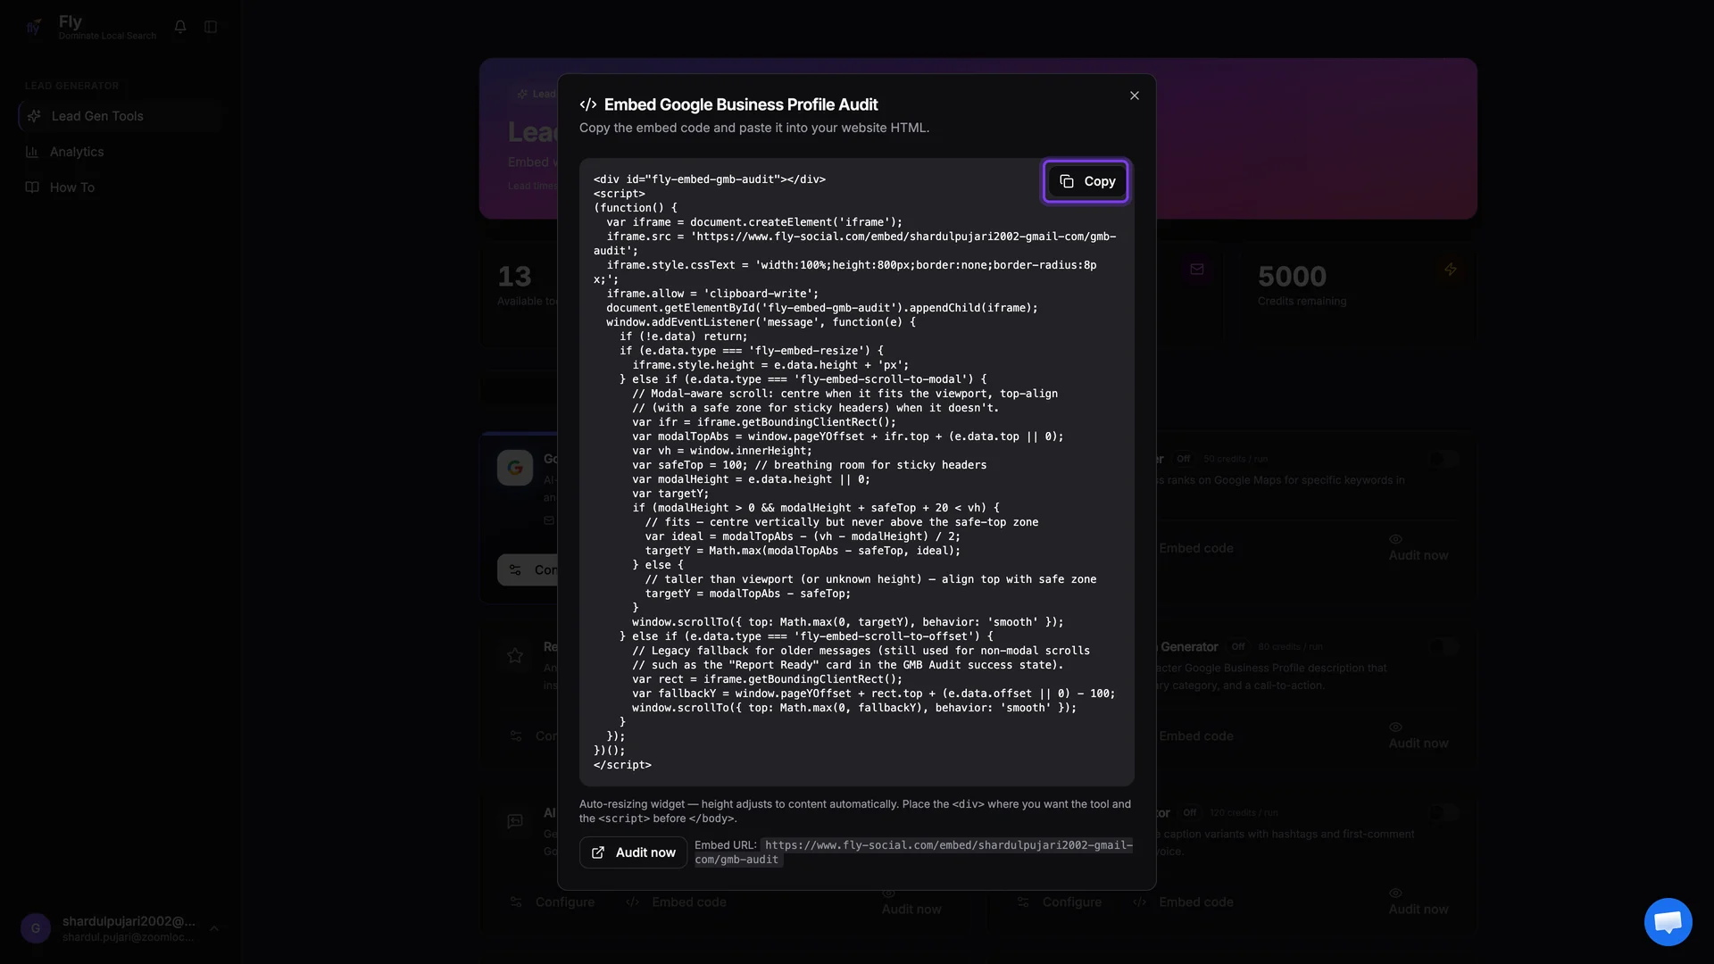Click the LEAD GENERATOR section label
This screenshot has width=1714, height=964.
pyautogui.click(x=71, y=86)
